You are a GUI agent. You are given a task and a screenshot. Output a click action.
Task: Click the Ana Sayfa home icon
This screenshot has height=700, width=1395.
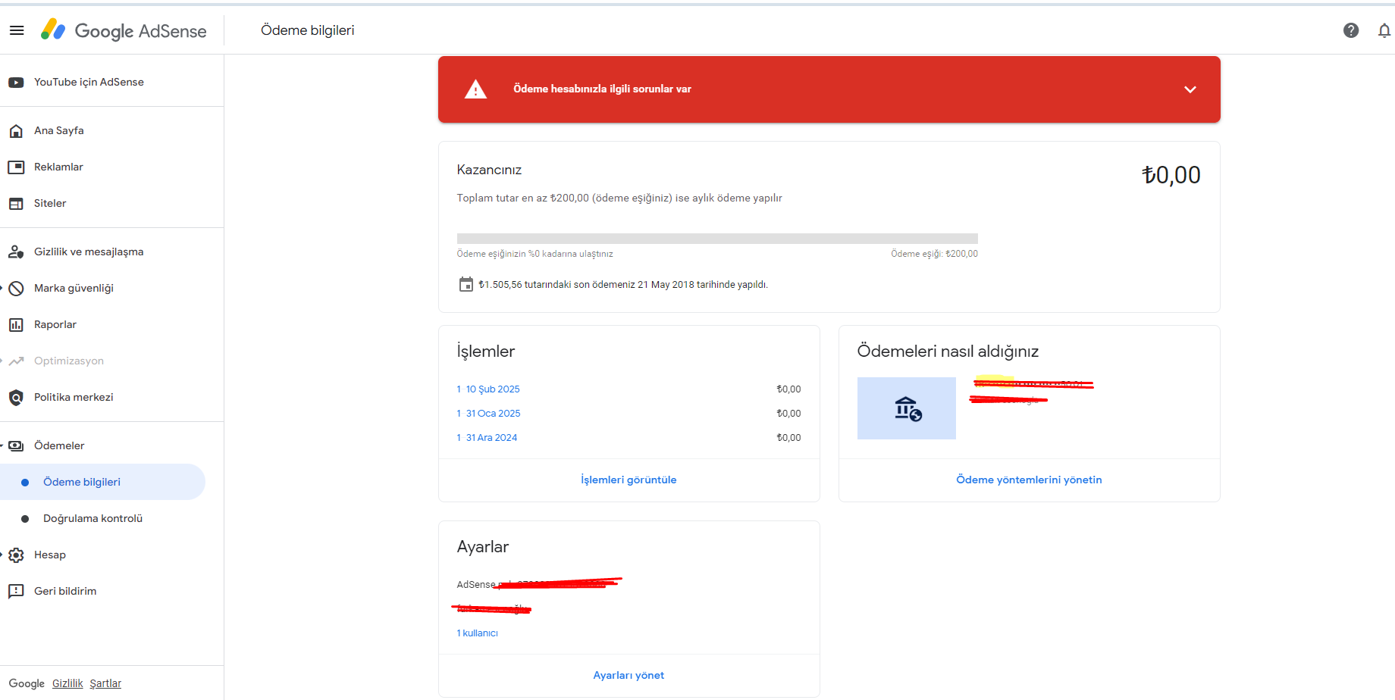point(16,130)
